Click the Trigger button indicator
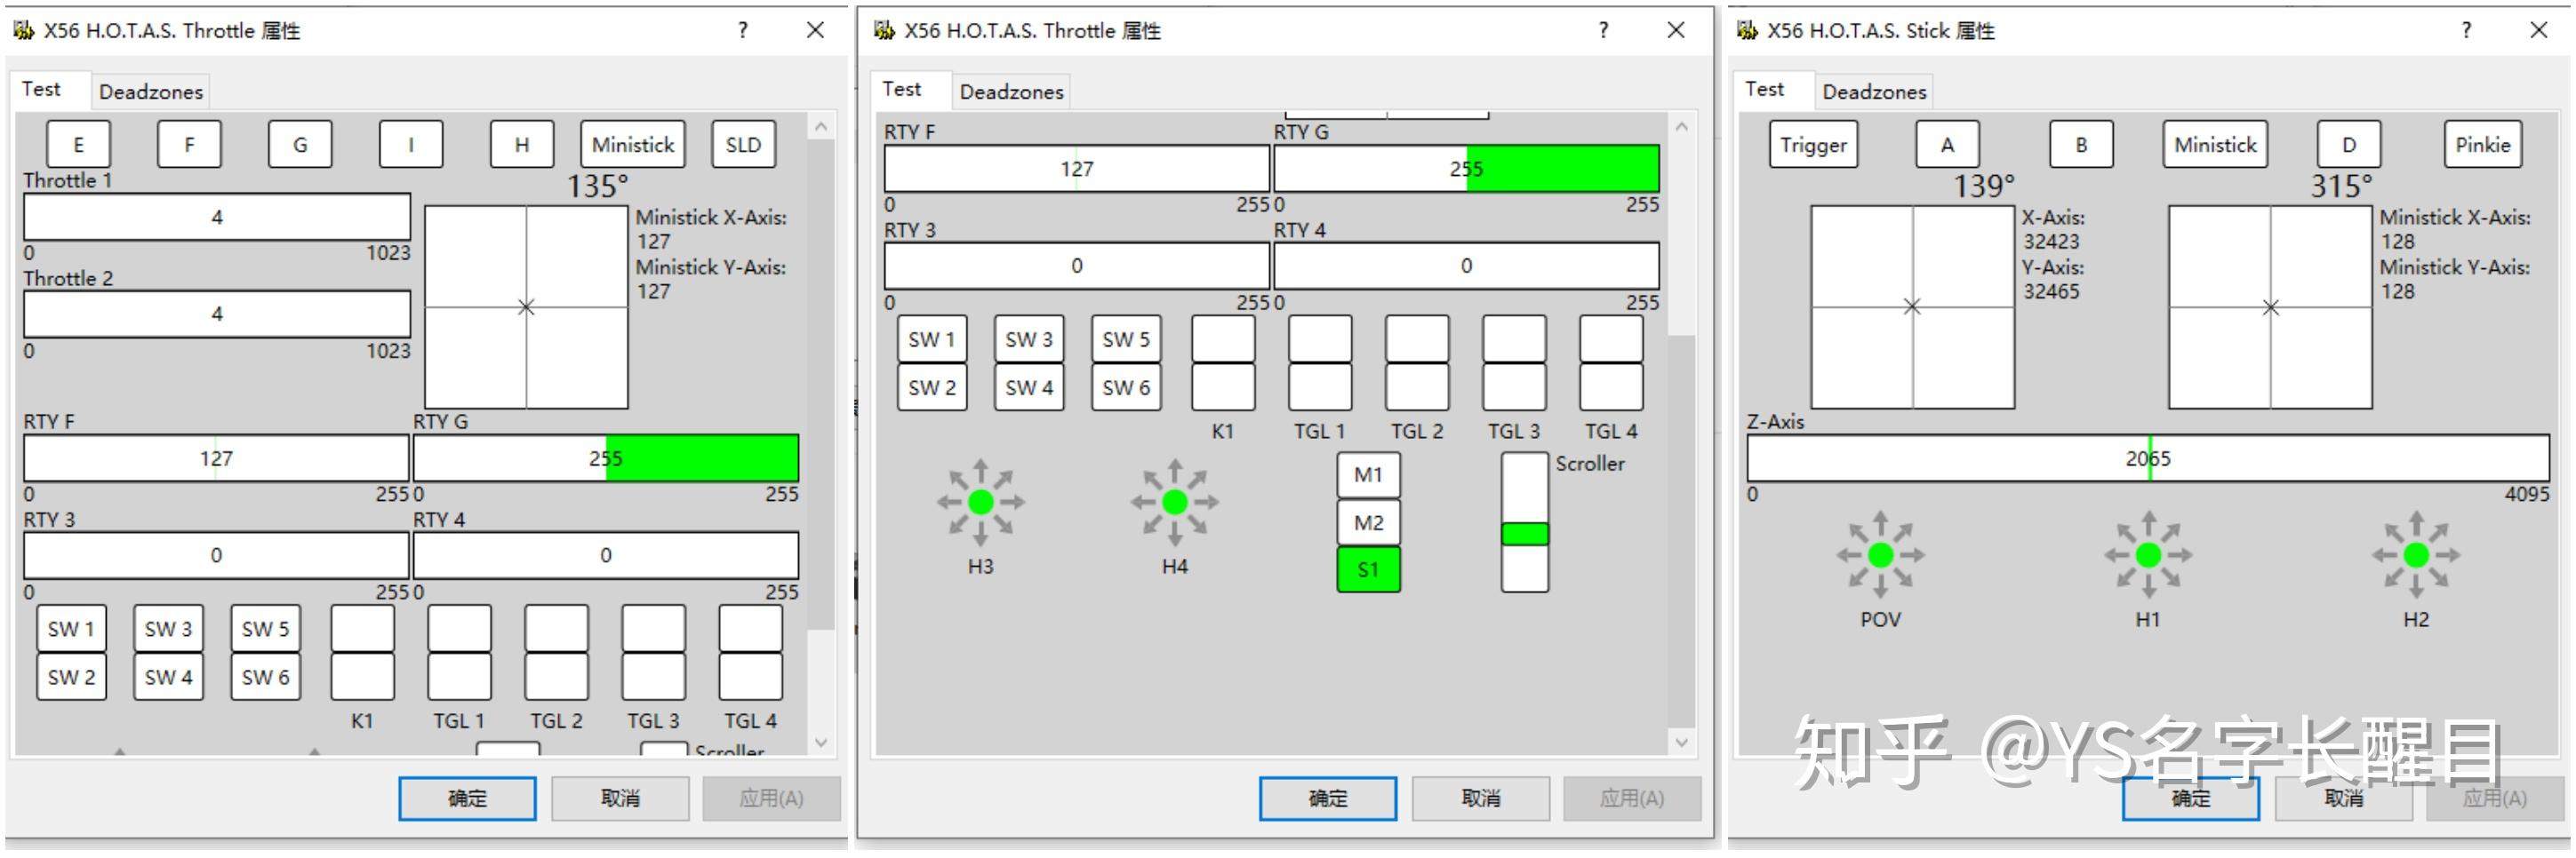The height and width of the screenshot is (858, 2576). click(x=1813, y=145)
